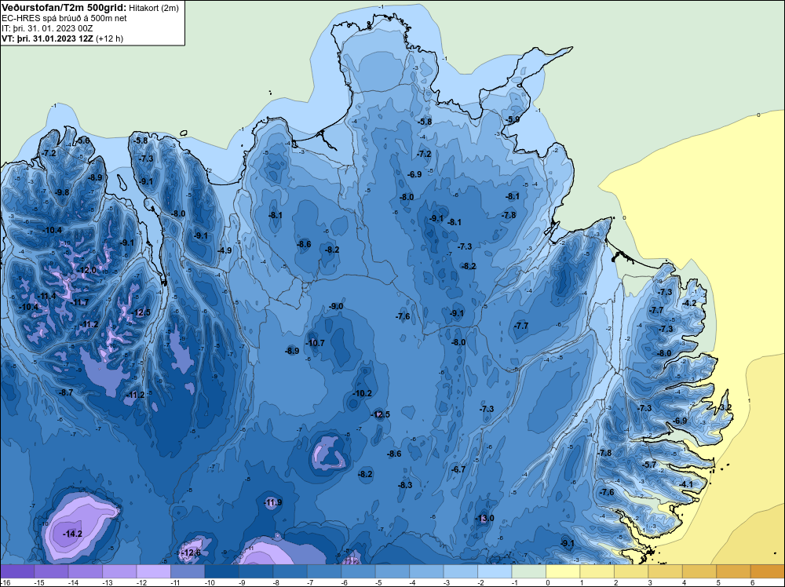Click the light lilac legend swatch after -12
This screenshot has width=785, height=587.
pyautogui.click(x=153, y=571)
